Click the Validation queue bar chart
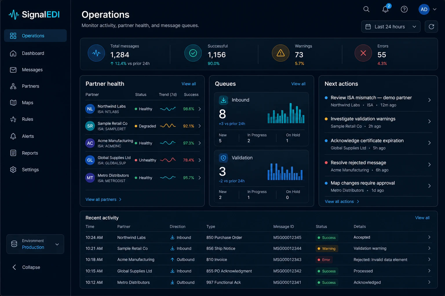 click(285, 172)
